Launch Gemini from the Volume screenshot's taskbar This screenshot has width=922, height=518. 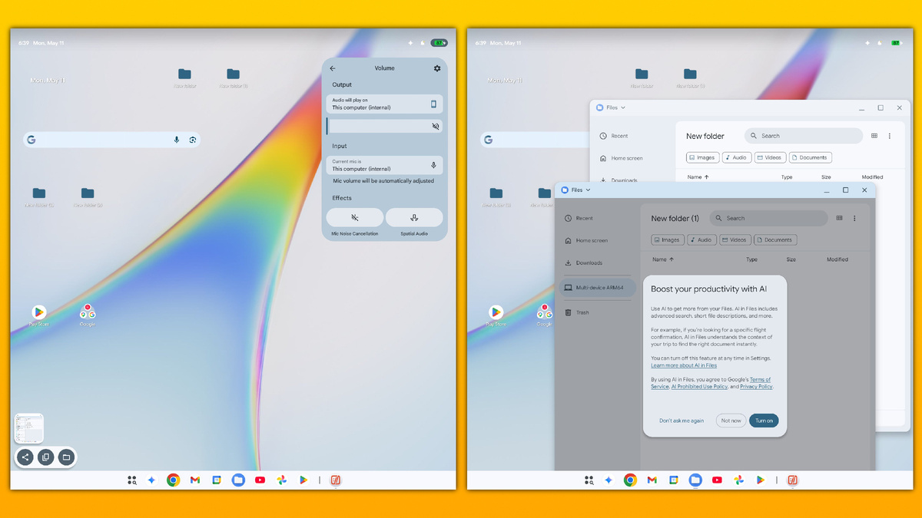click(x=151, y=480)
